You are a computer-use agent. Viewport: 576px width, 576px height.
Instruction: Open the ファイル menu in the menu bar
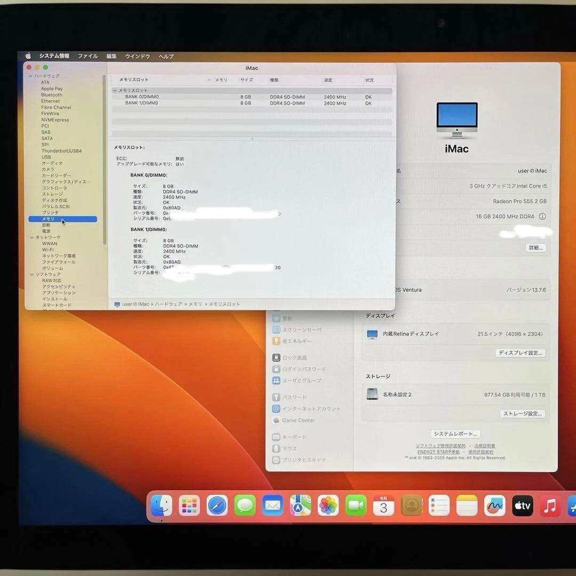click(87, 56)
